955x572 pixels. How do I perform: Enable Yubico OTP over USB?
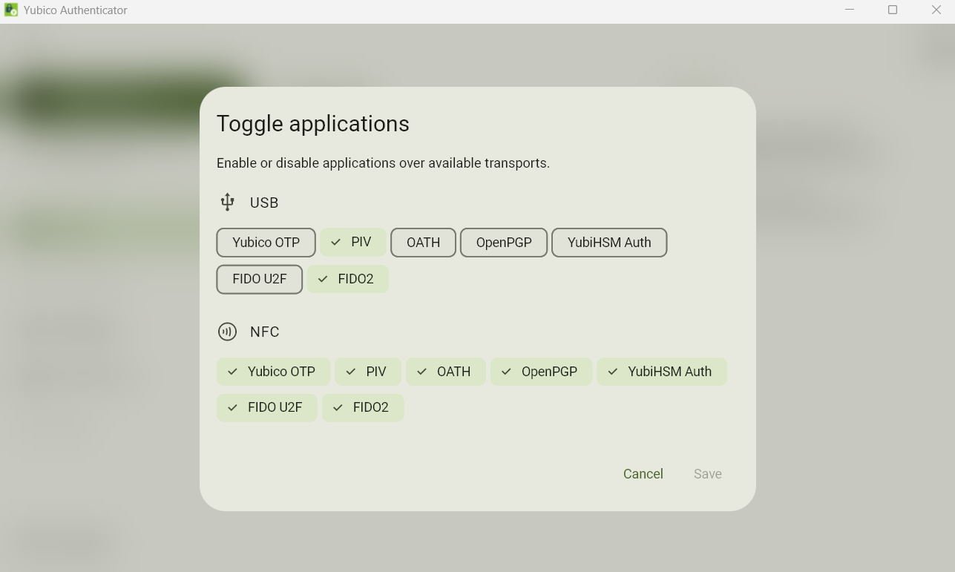point(266,243)
